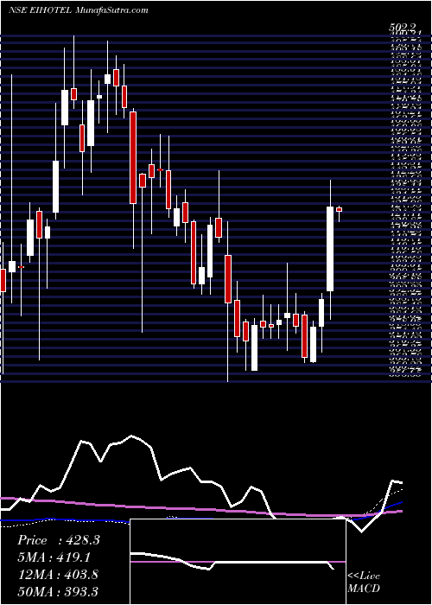Click the MACD inset chart box

[238, 562]
